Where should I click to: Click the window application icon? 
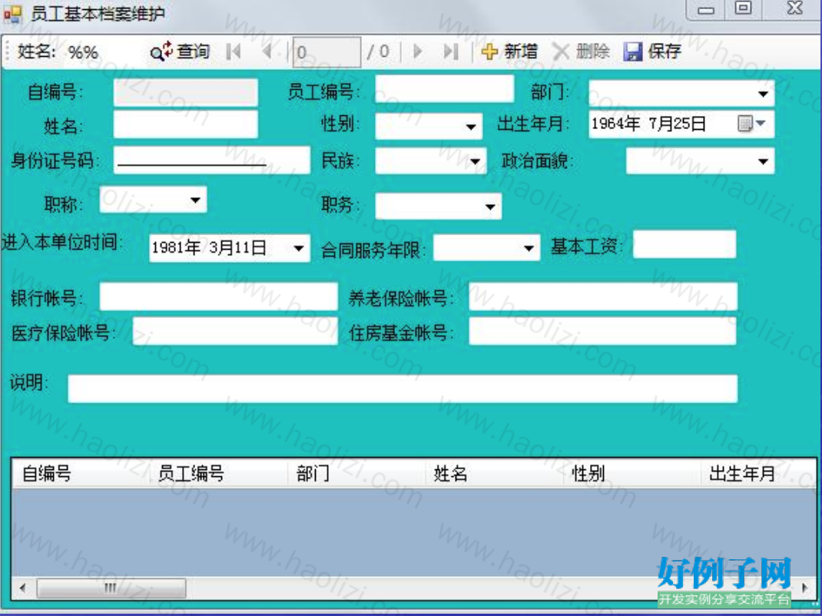pyautogui.click(x=12, y=13)
